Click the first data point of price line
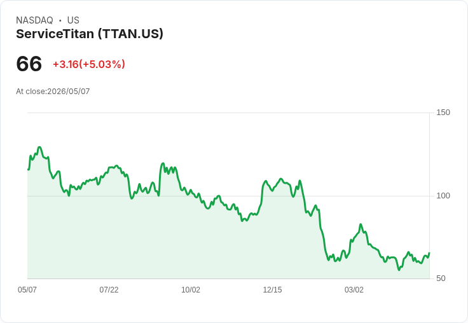Image resolution: width=468 pixels, height=323 pixels. pyautogui.click(x=28, y=170)
